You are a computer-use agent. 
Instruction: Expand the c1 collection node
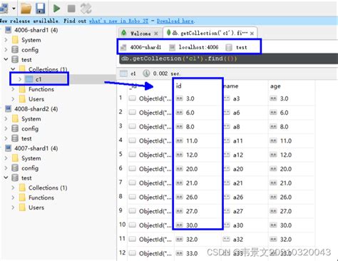click(20, 79)
